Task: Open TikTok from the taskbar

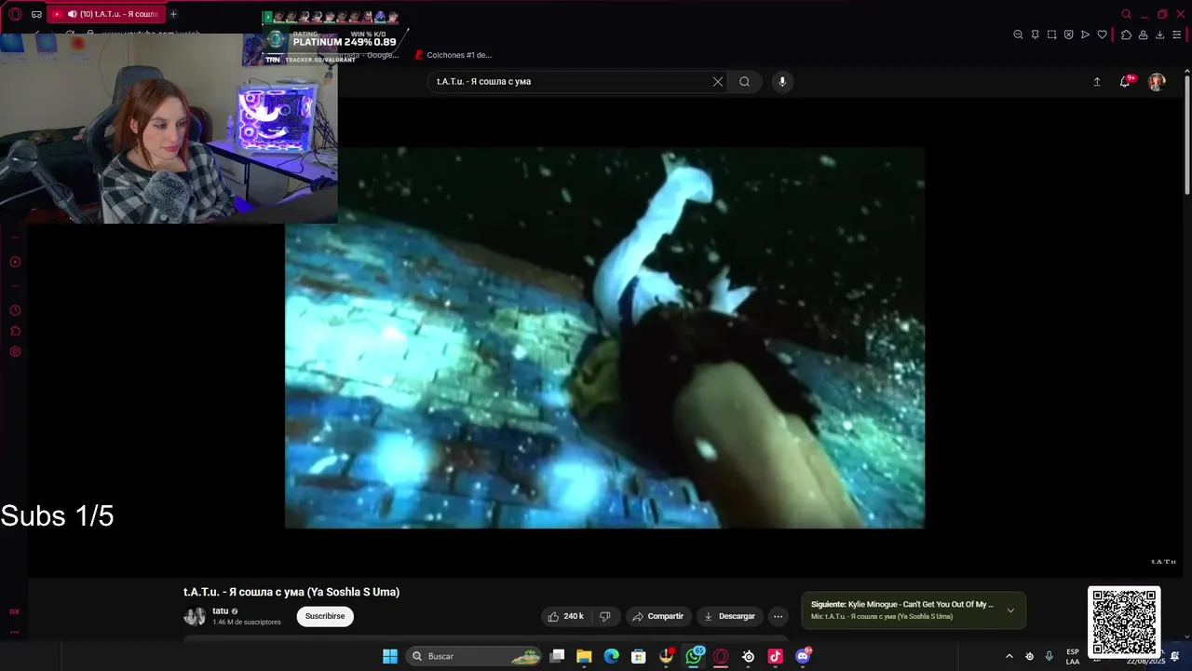Action: tap(775, 656)
